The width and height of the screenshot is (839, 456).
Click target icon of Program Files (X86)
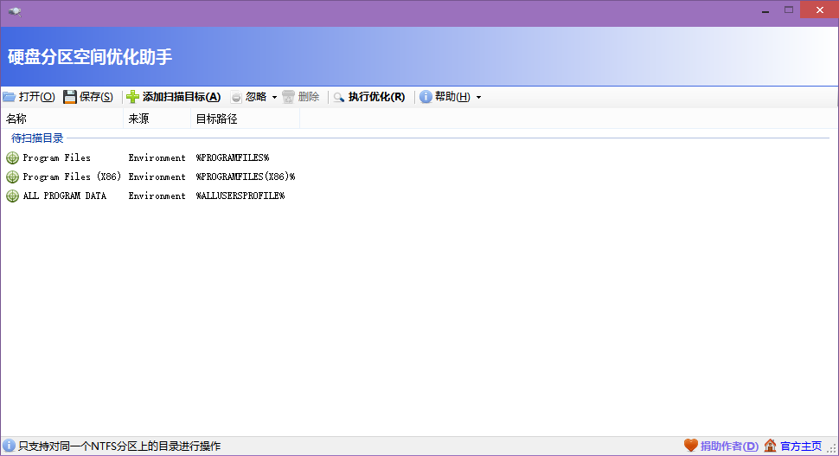[x=12, y=177]
